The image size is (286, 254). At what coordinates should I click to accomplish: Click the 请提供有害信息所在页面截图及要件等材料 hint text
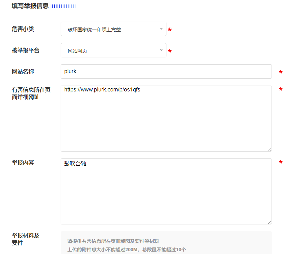pyautogui.click(x=113, y=241)
